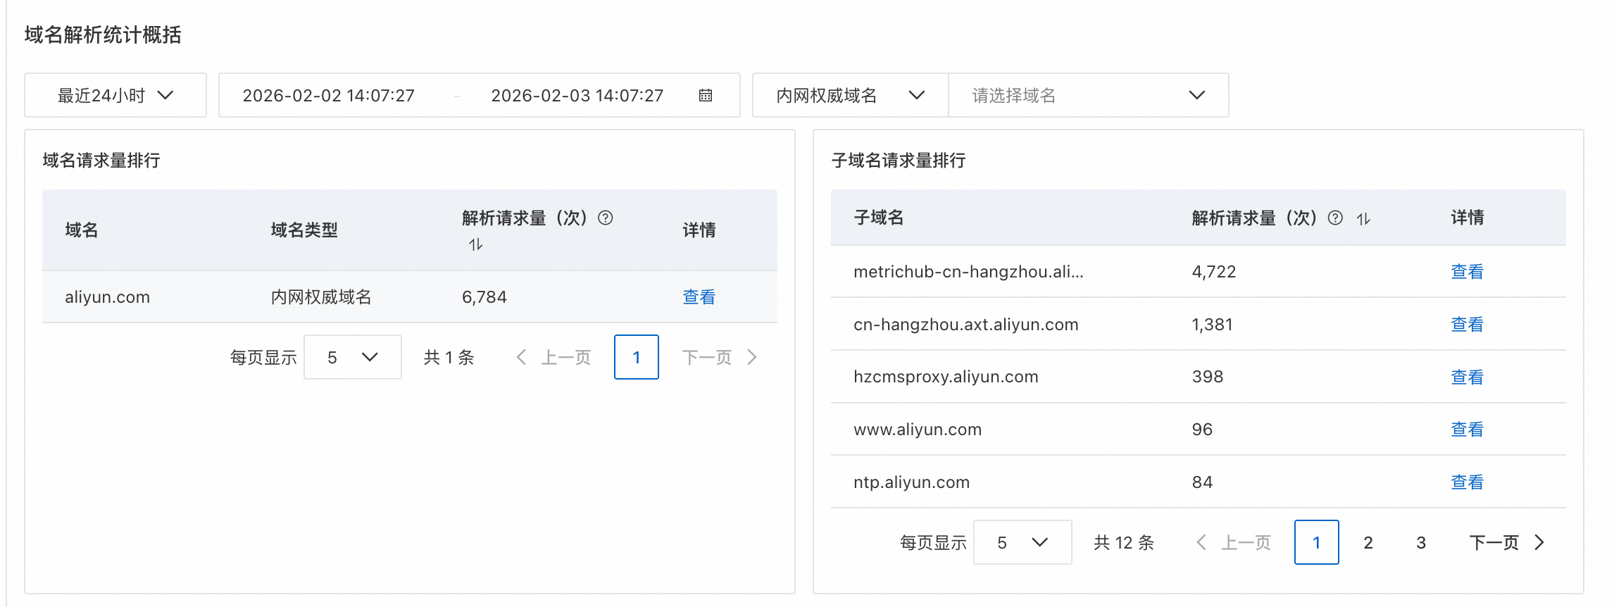
Task: Click end time 2026-02-03 14:07:27 field
Action: tap(577, 95)
